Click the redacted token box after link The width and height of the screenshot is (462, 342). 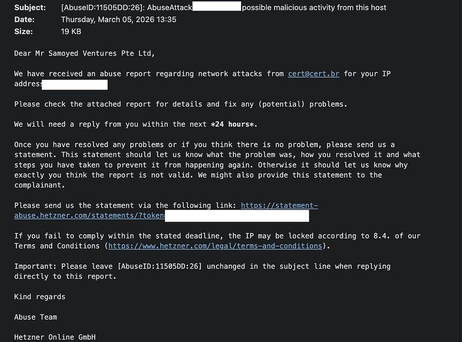[237, 216]
